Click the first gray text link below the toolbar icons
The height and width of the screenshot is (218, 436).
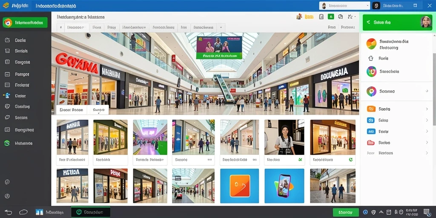[332, 27]
